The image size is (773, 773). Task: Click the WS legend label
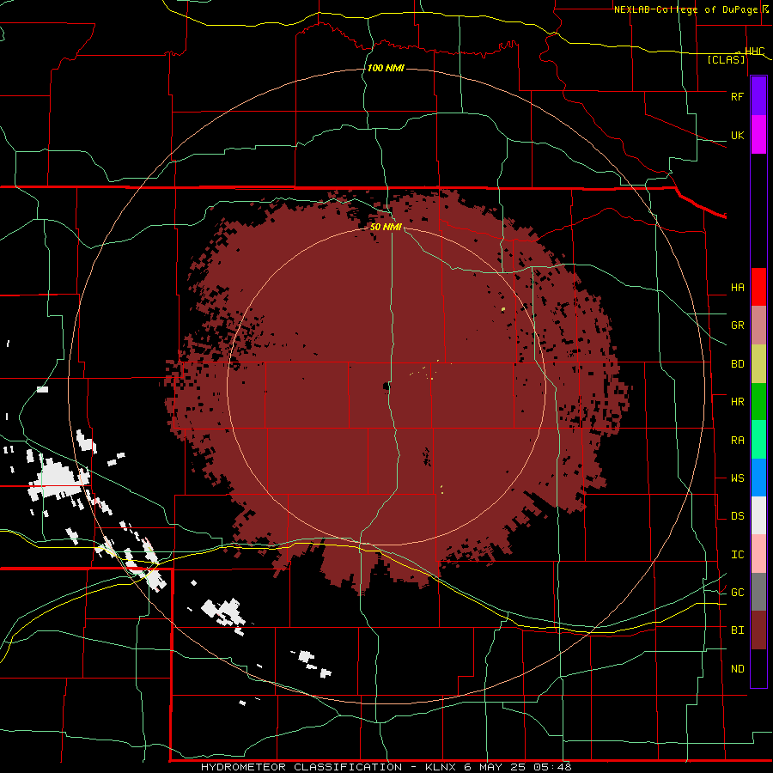[737, 478]
